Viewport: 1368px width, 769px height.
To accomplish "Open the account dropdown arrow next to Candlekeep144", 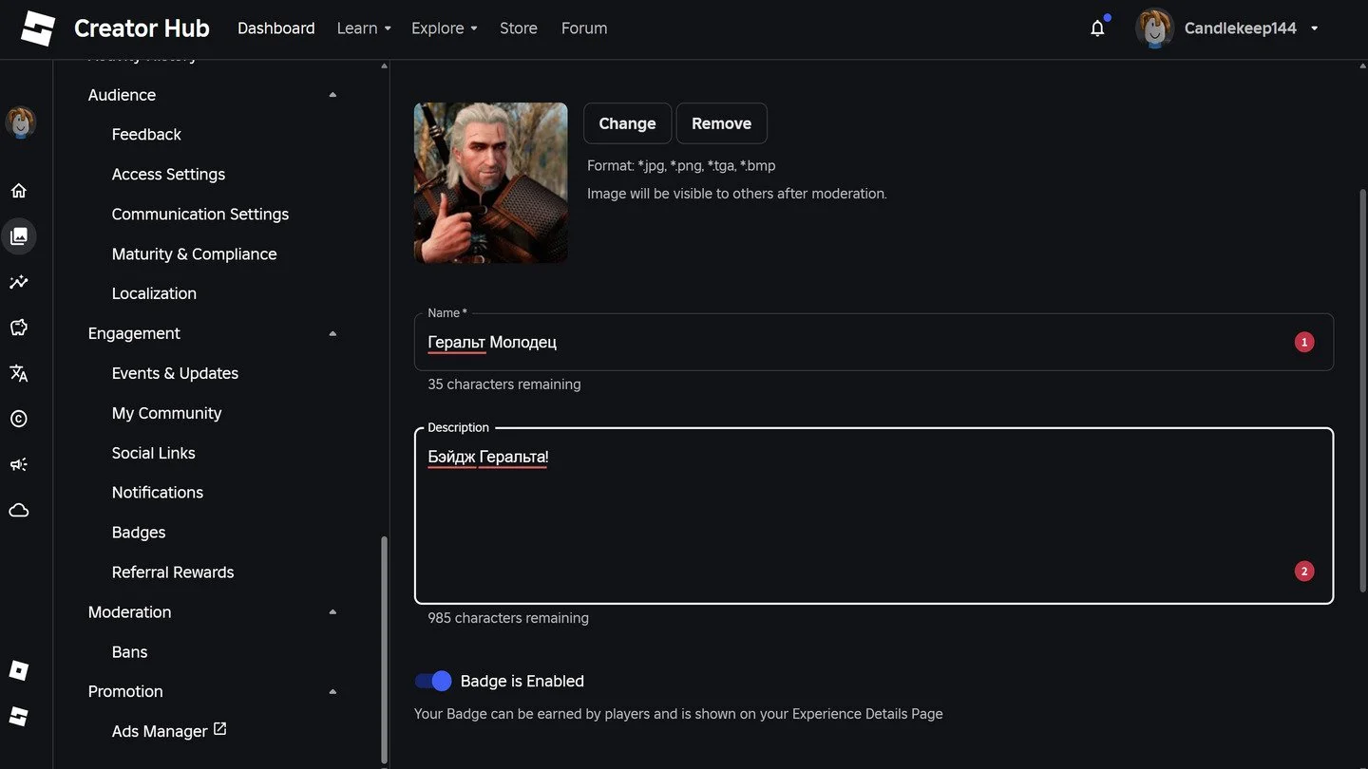I will coord(1315,28).
